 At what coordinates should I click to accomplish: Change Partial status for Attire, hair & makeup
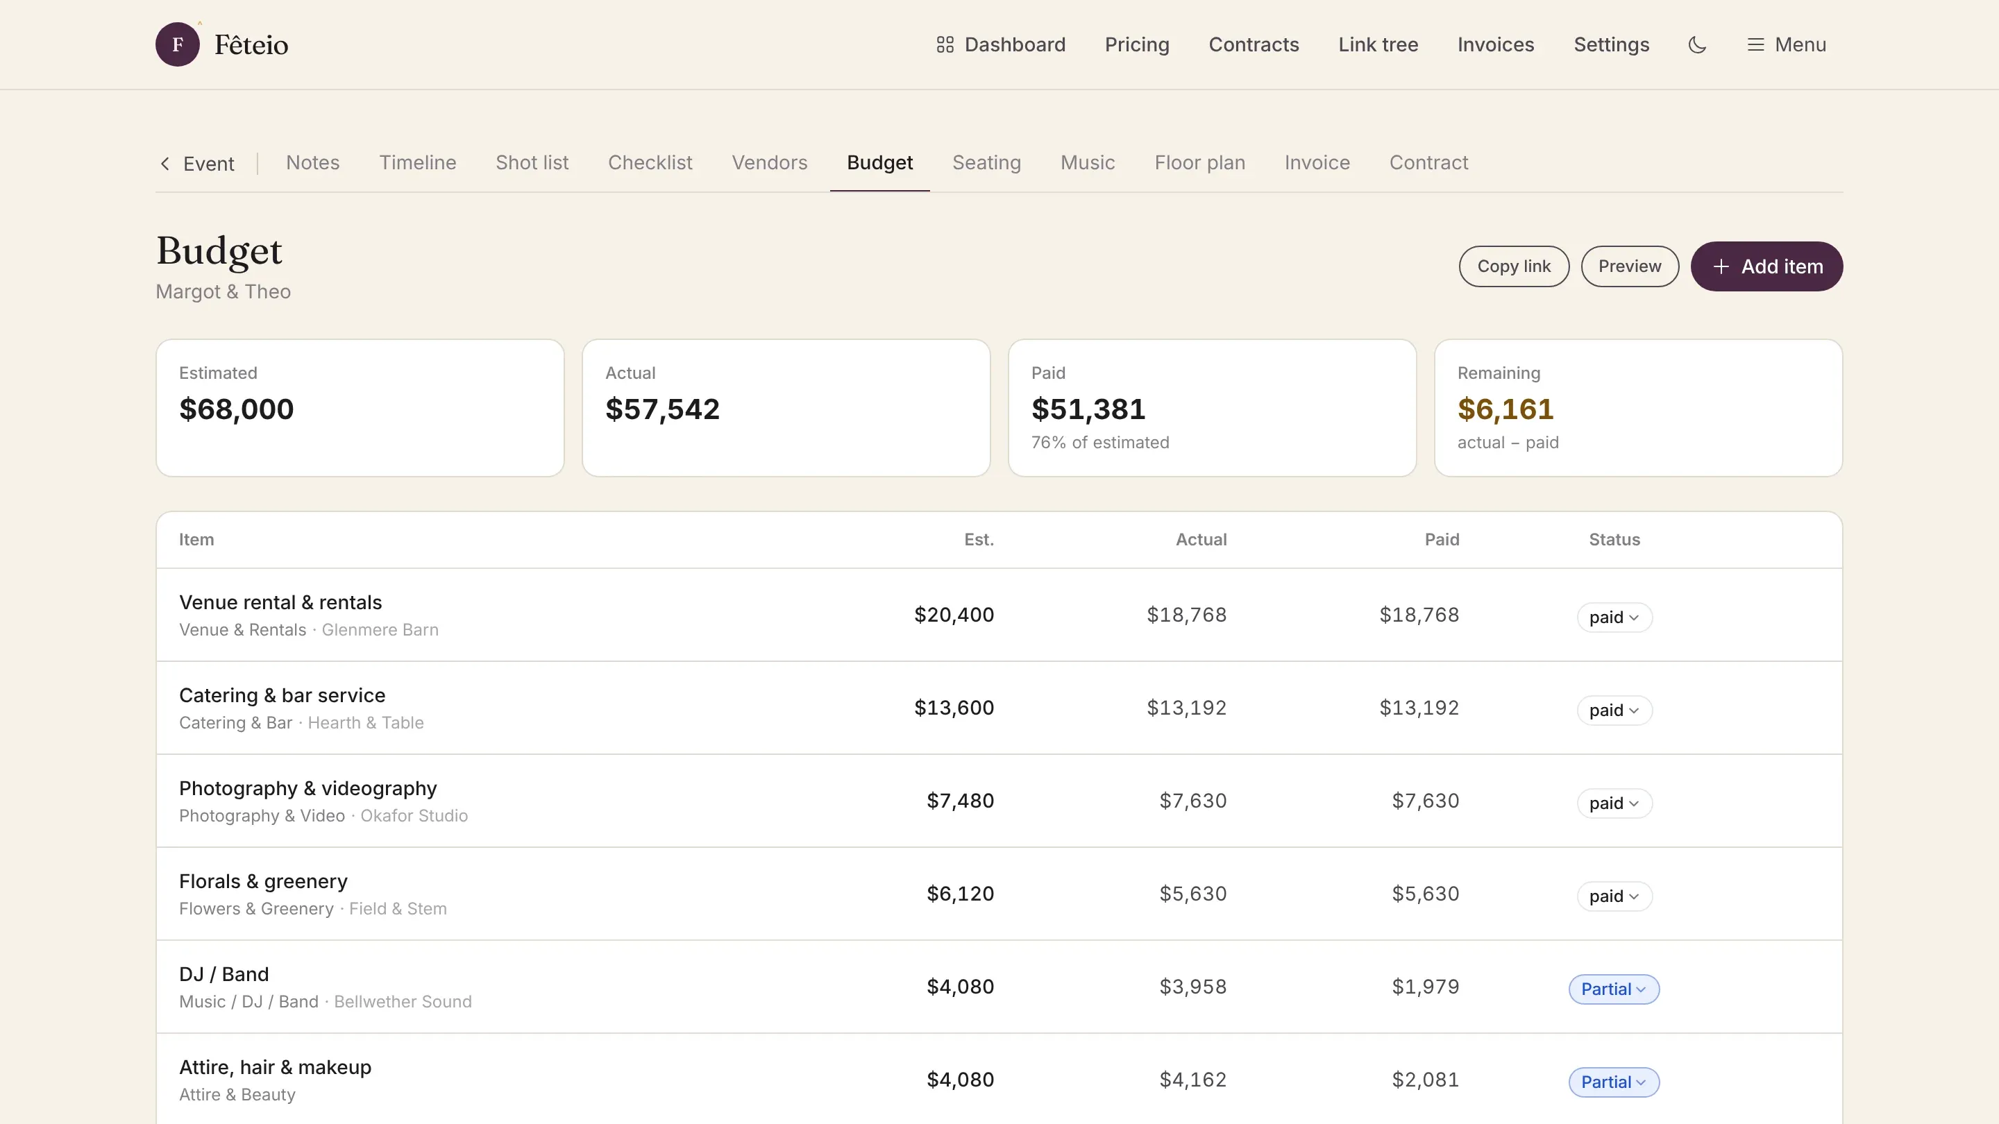pos(1614,1083)
